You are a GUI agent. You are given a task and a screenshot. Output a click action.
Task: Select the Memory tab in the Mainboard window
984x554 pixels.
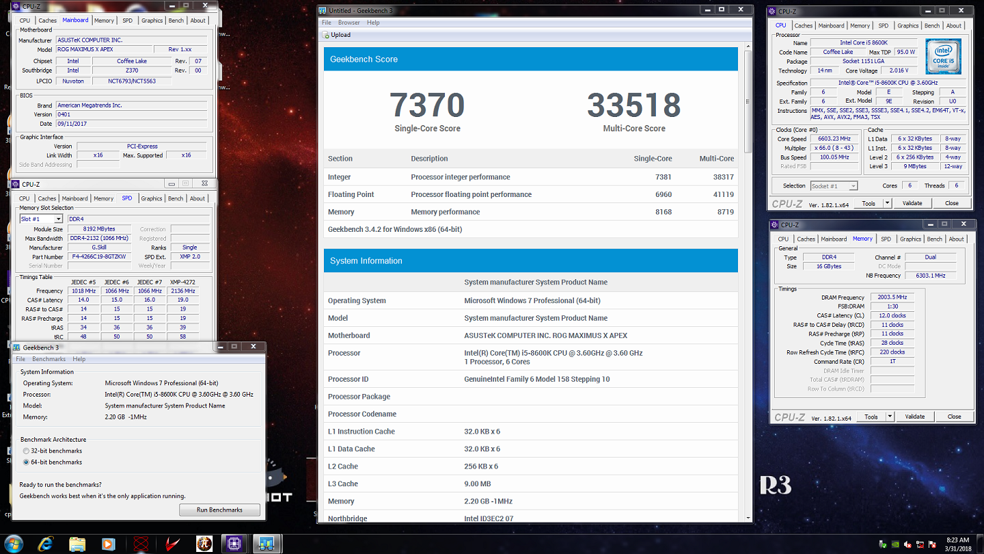104,21
